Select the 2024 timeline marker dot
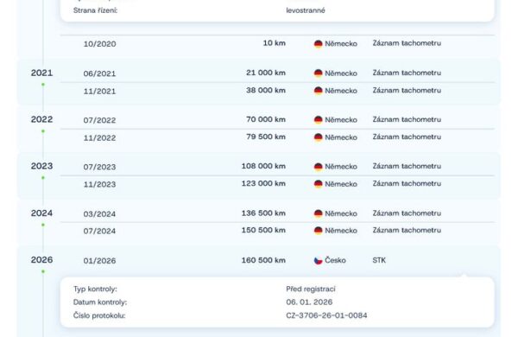 point(43,225)
